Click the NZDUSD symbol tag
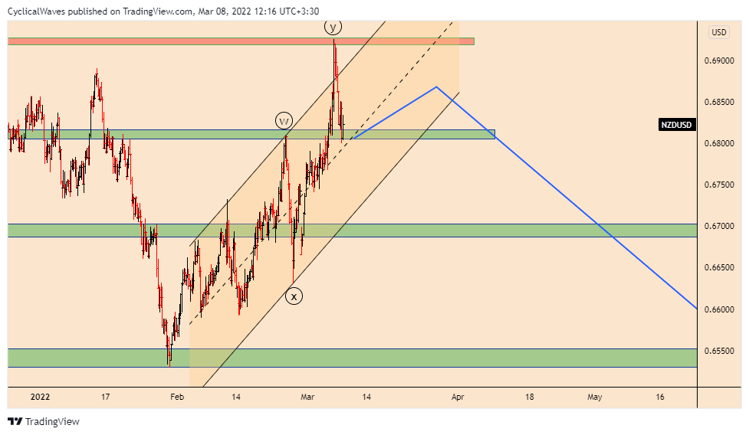The width and height of the screenshot is (749, 435). [x=677, y=125]
